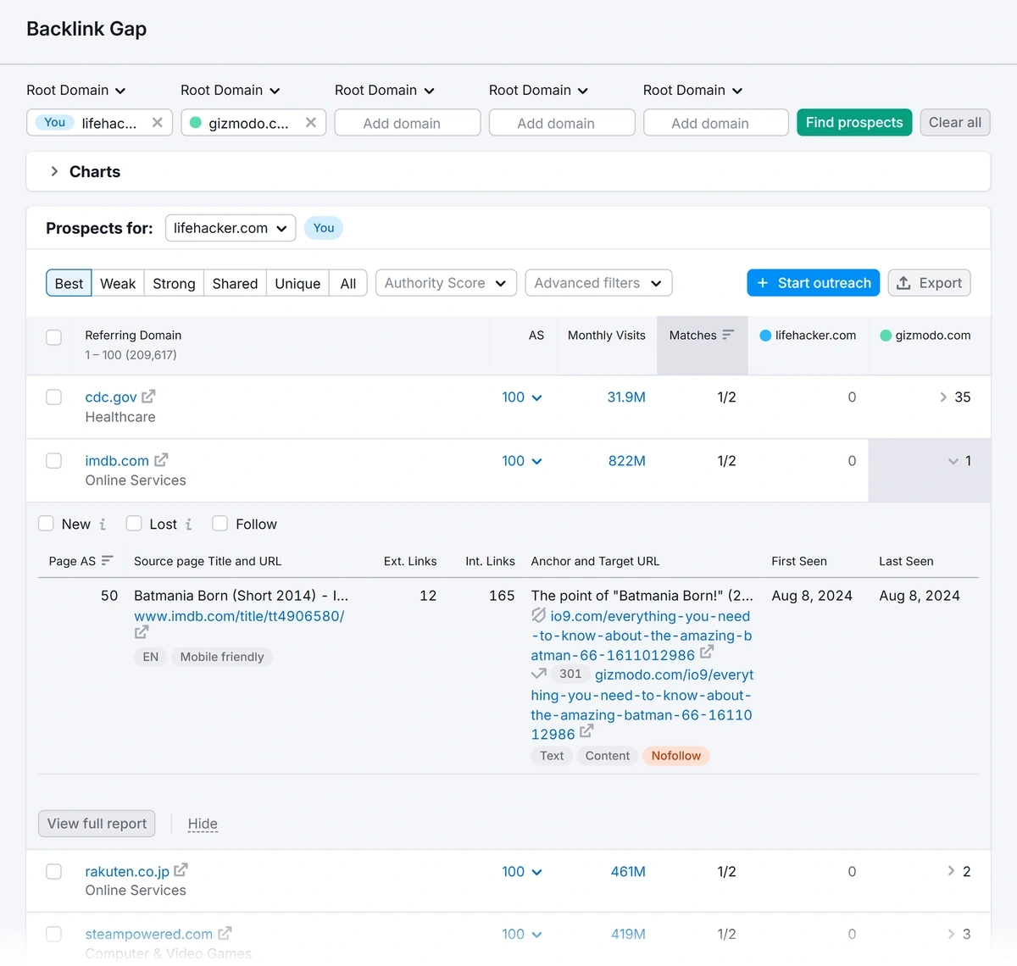Toggle the select-all checkbox in table header

point(54,337)
